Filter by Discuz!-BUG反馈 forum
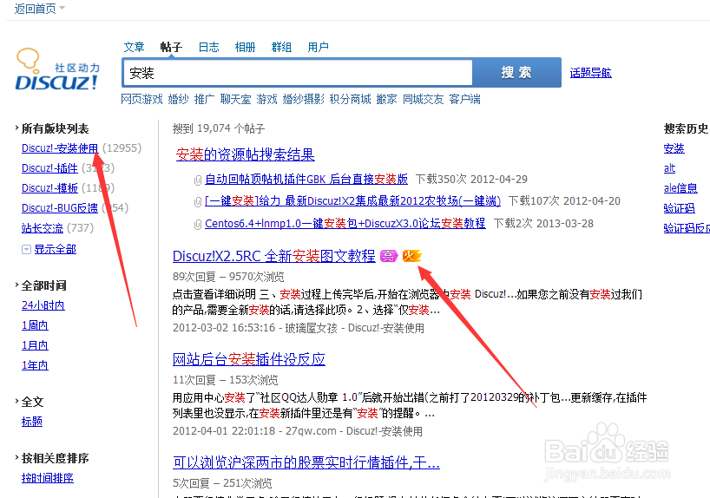 click(60, 208)
